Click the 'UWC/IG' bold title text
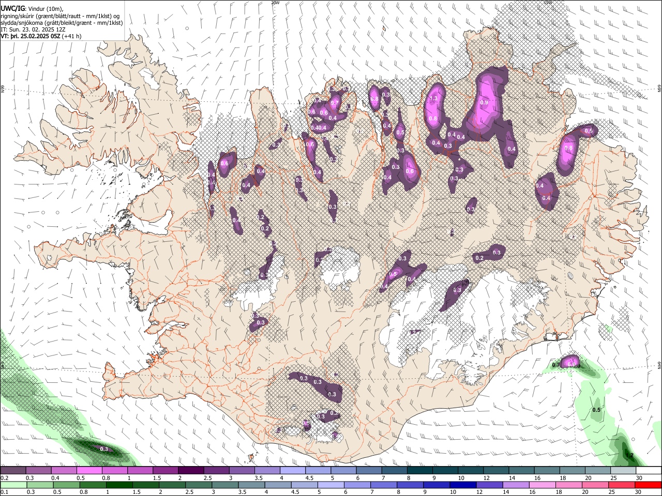 pyautogui.click(x=12, y=8)
